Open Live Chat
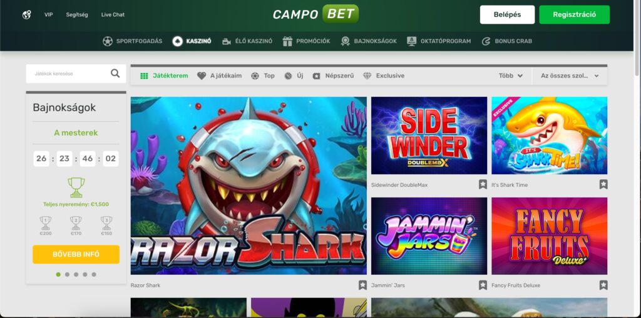The height and width of the screenshot is (318, 641). tap(113, 15)
